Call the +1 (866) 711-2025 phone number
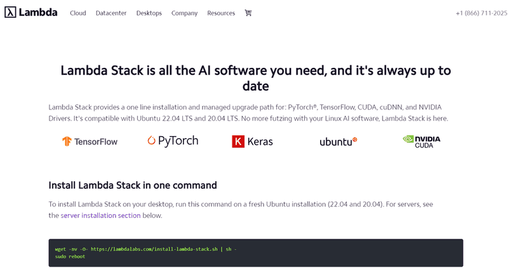Image resolution: width=508 pixels, height=275 pixels. 481,13
